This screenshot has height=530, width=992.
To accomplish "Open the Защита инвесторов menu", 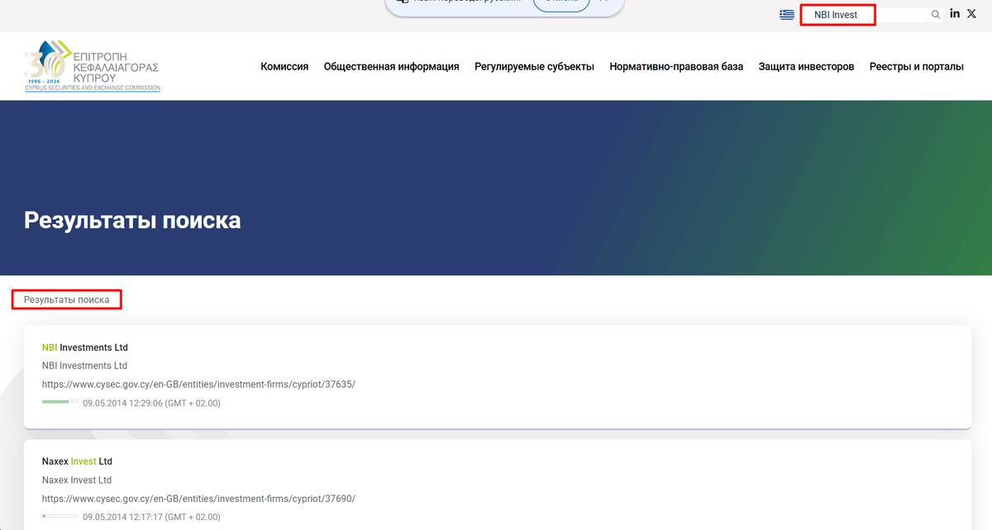I will 806,66.
